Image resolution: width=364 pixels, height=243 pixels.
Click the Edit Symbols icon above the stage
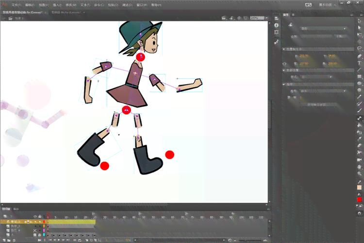(232, 18)
